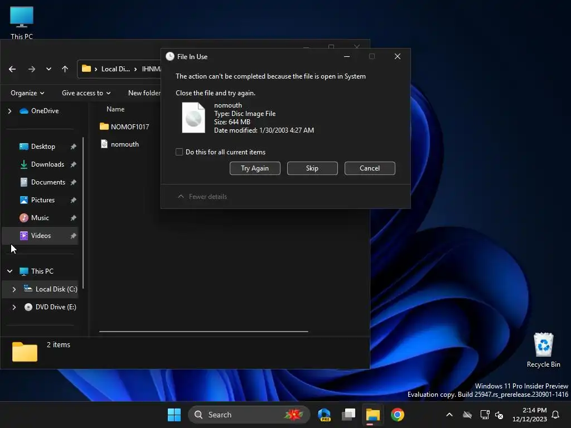Open Microsoft Edge from the taskbar
The image size is (571, 428).
coord(324,415)
